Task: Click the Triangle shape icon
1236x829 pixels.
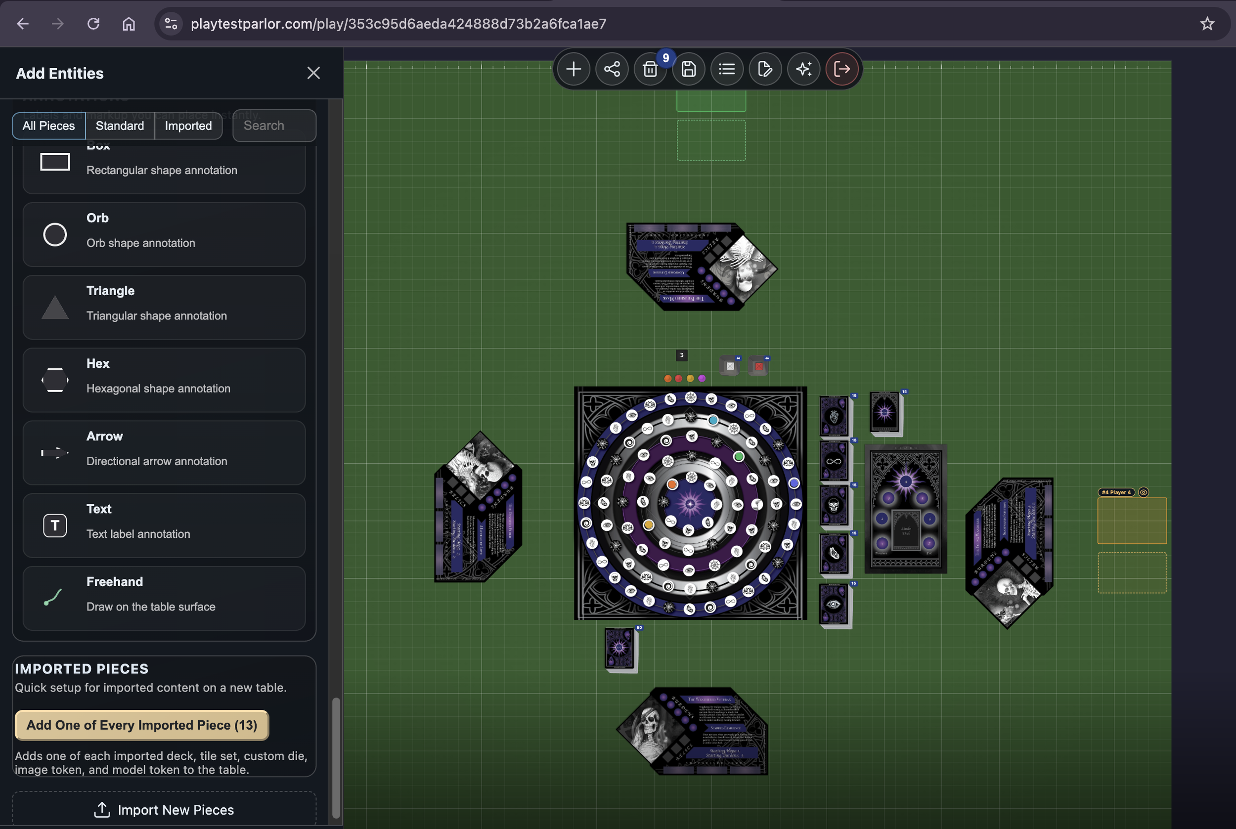Action: pyautogui.click(x=55, y=307)
